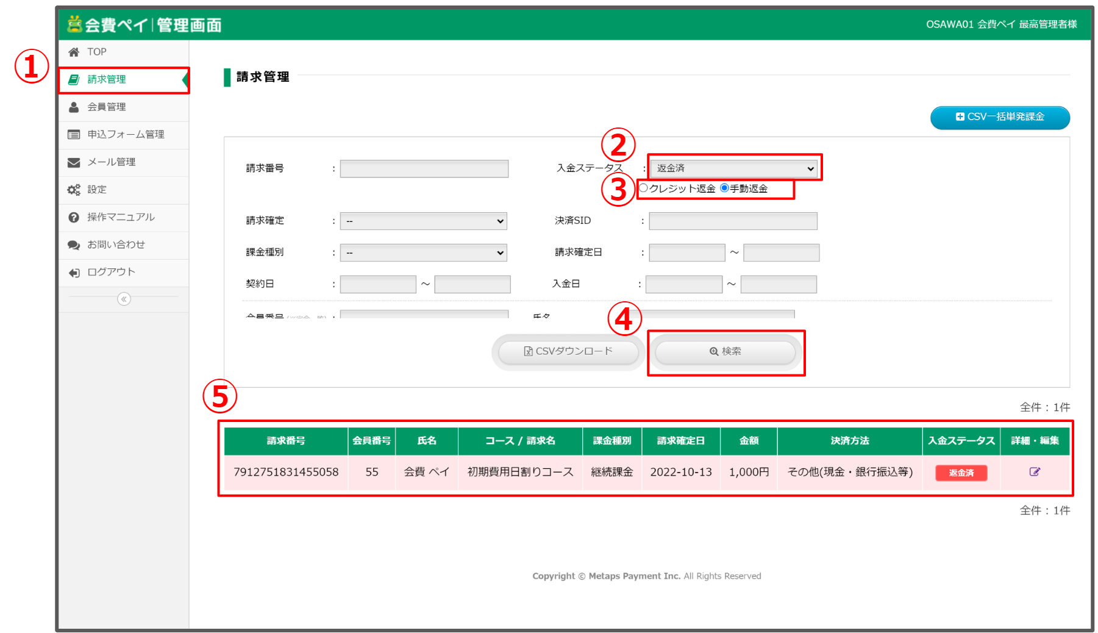This screenshot has height=633, width=1098.
Task: Open the 課金種別 dropdown
Action: (x=423, y=252)
